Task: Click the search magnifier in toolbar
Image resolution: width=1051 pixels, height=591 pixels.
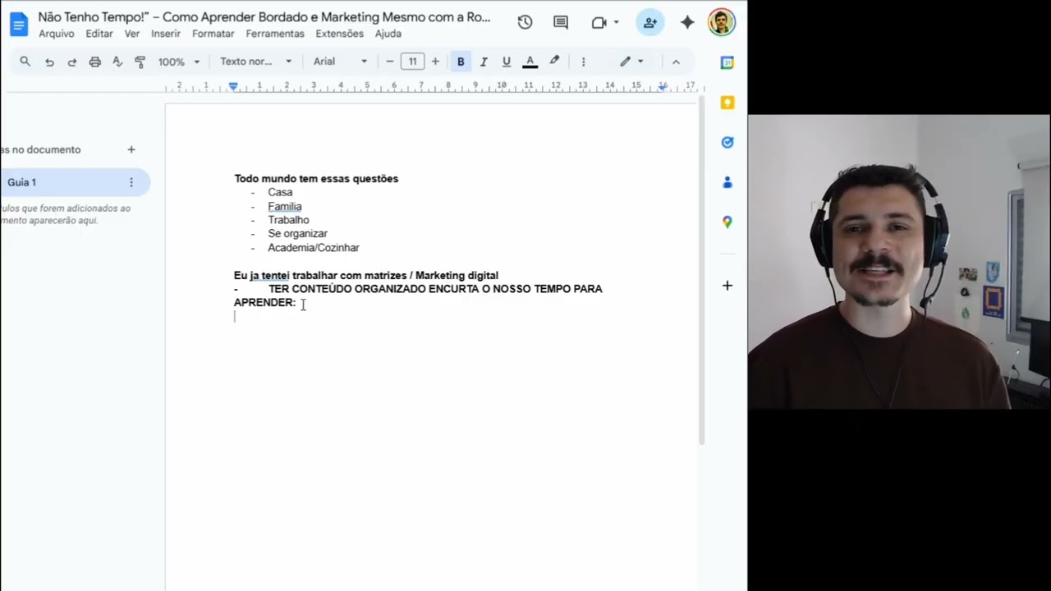Action: tap(25, 62)
